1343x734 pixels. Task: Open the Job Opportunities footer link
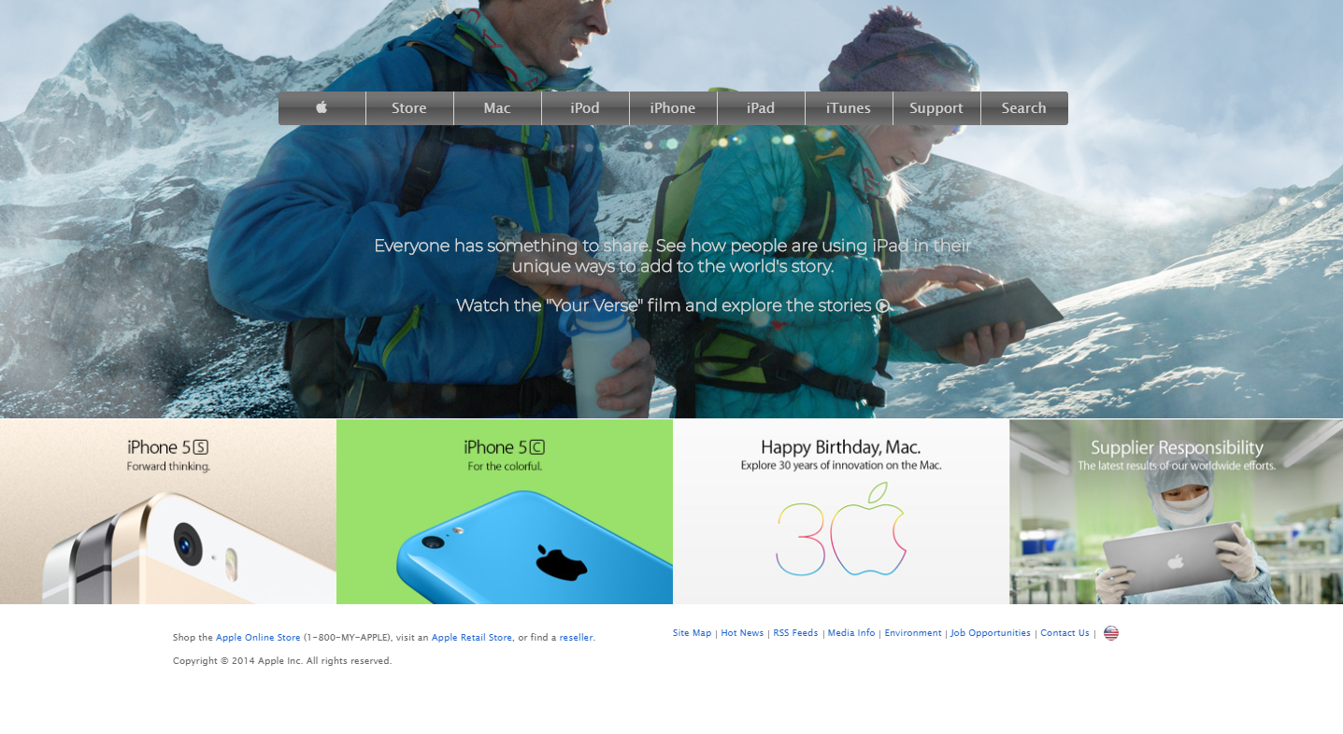991,633
